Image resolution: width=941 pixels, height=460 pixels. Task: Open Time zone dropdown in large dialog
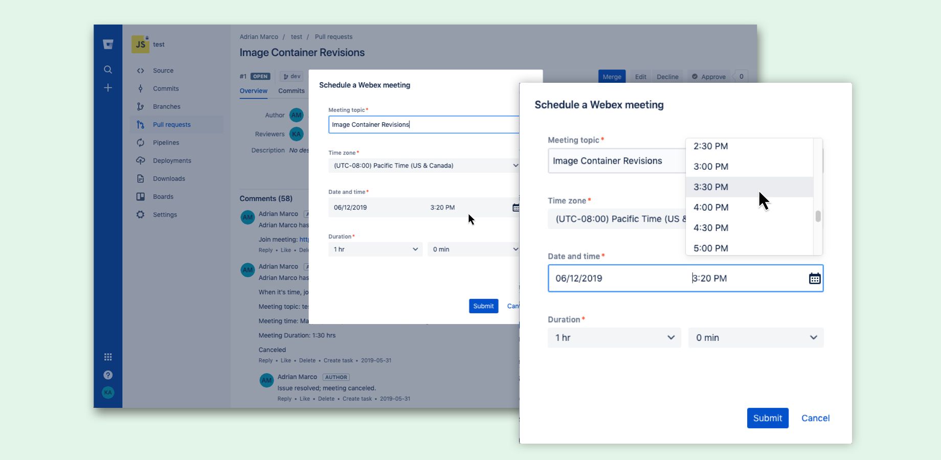coord(617,219)
